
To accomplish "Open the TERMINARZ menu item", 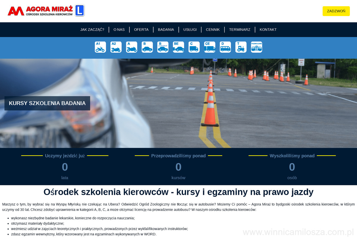I will [x=239, y=29].
